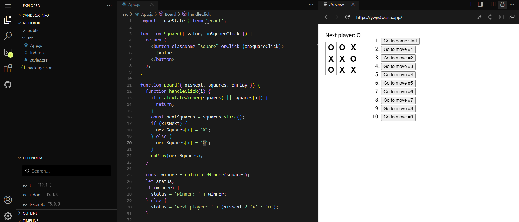Viewport: 519px width, 222px height.
Task: Open the Search icon in the activity bar
Action: click(8, 36)
